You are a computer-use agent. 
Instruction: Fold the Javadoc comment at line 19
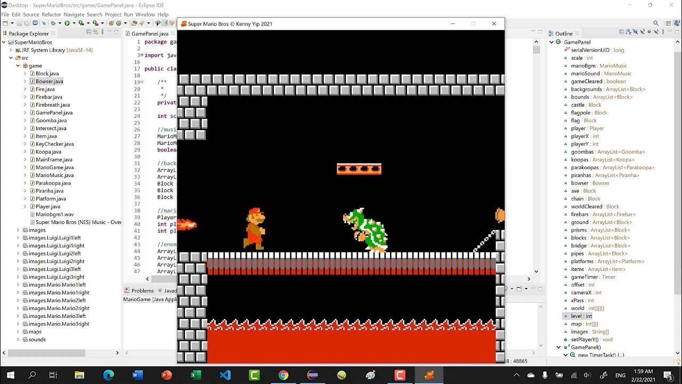pos(142,82)
